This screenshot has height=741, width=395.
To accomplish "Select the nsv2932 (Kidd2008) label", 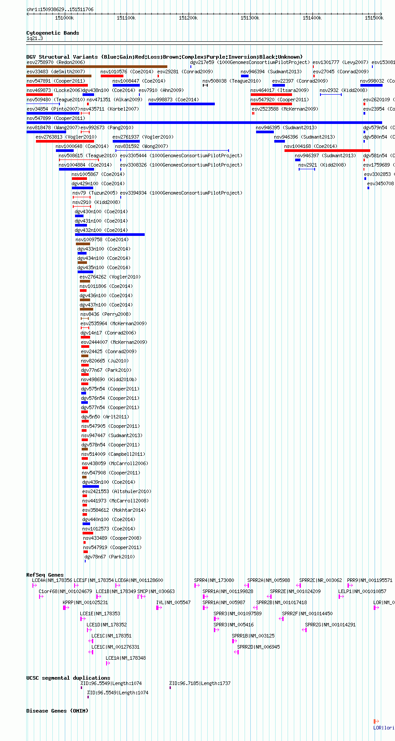I will tap(344, 90).
